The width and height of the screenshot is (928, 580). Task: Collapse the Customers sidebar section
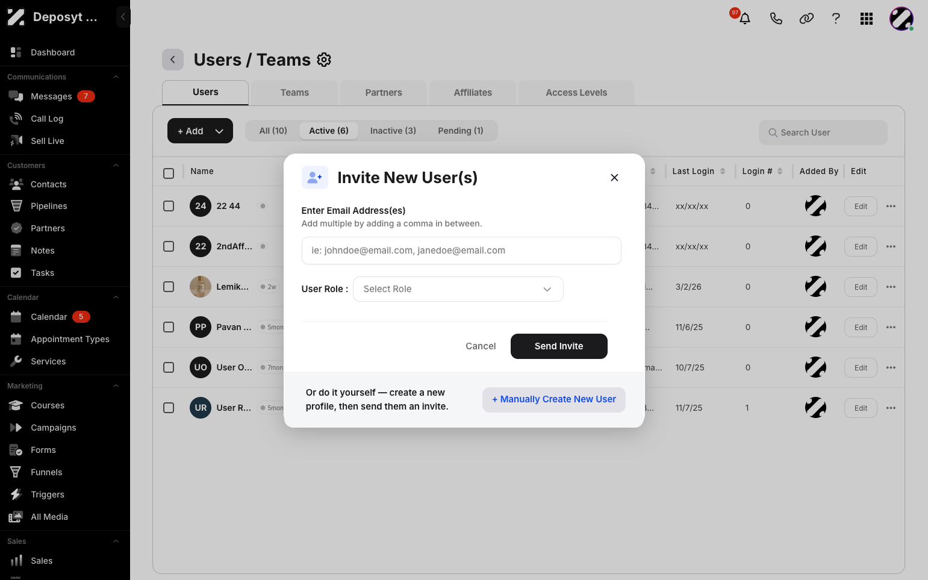click(116, 166)
